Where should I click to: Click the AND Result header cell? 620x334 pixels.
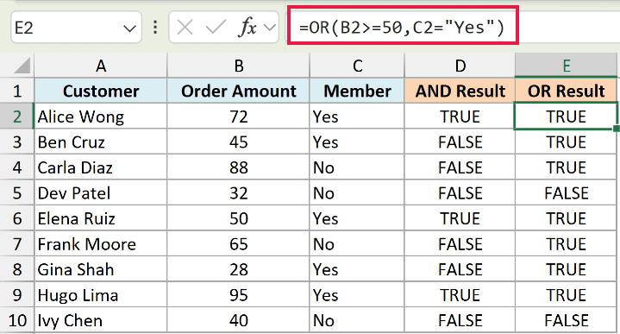tap(460, 91)
